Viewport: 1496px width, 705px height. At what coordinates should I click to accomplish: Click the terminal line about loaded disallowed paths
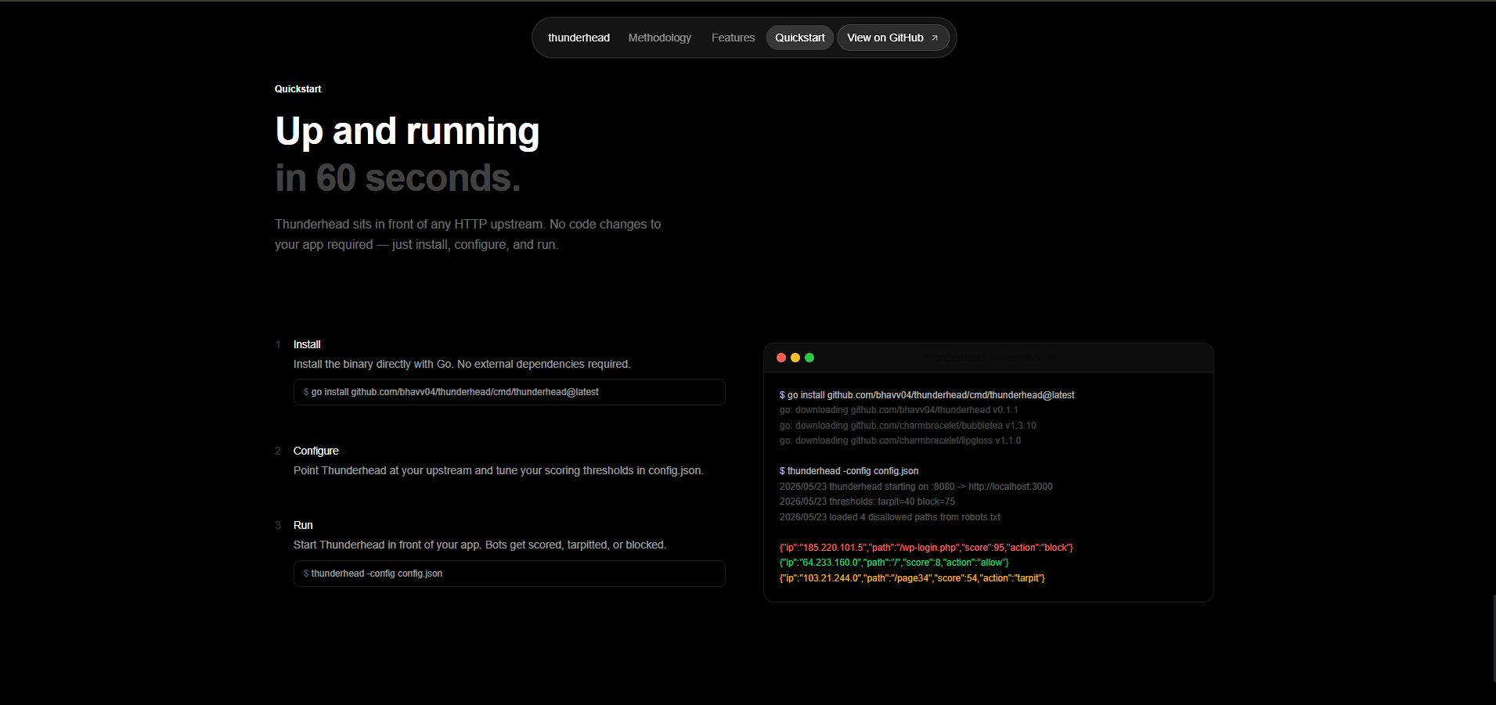[x=889, y=517]
